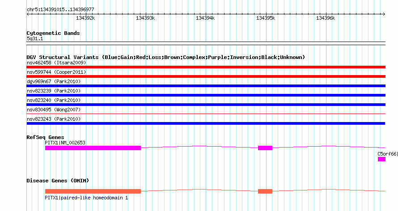Click the 134395k ruler tick label

coord(266,18)
